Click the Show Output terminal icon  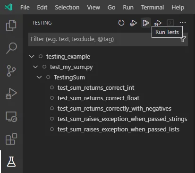(170, 23)
